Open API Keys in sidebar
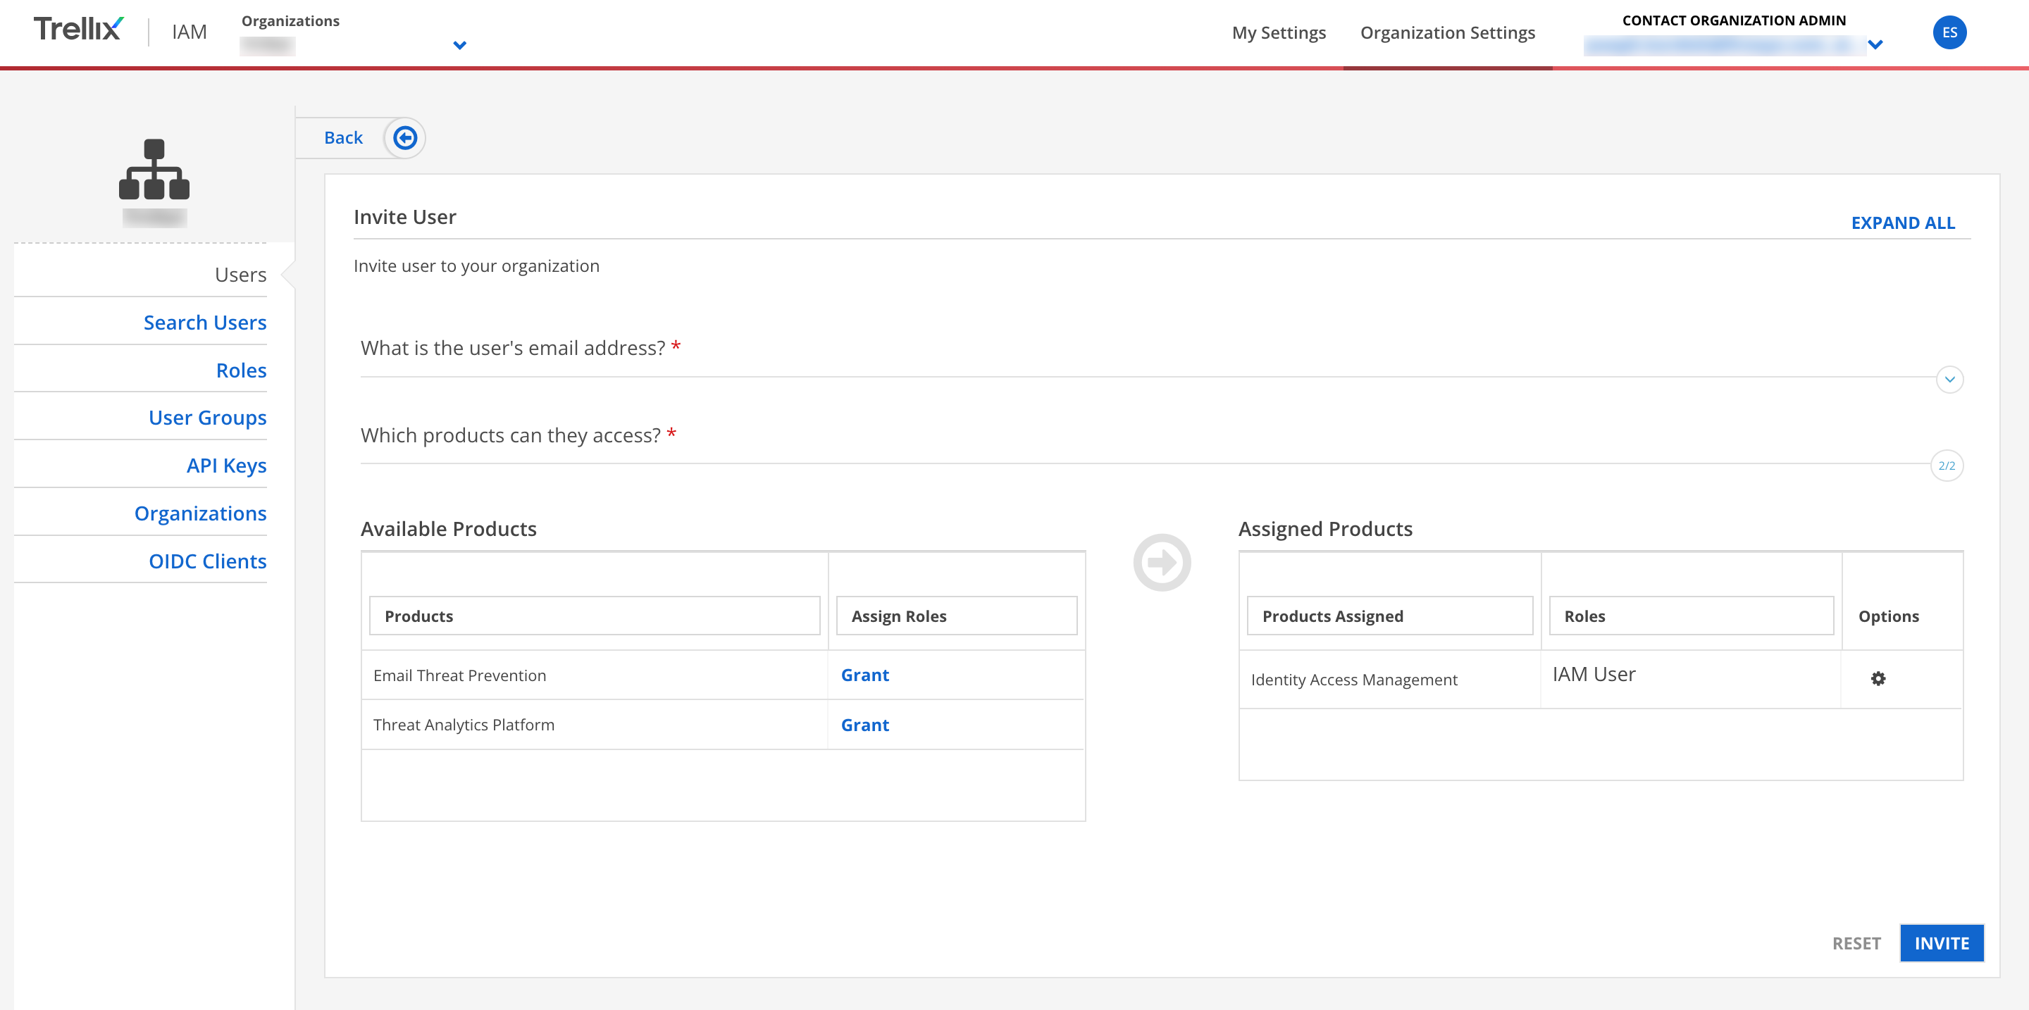2029x1010 pixels. (227, 466)
